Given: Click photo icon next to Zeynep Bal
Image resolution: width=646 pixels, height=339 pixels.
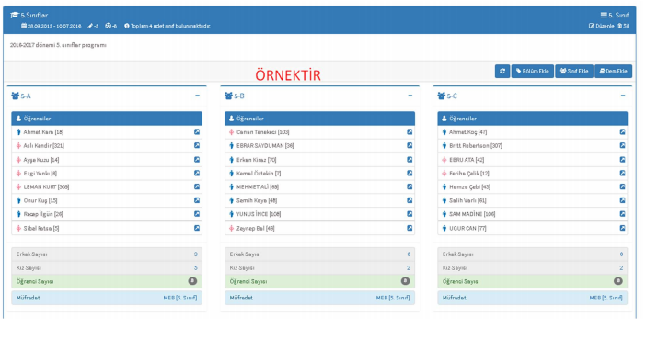Looking at the screenshot, I should (410, 228).
